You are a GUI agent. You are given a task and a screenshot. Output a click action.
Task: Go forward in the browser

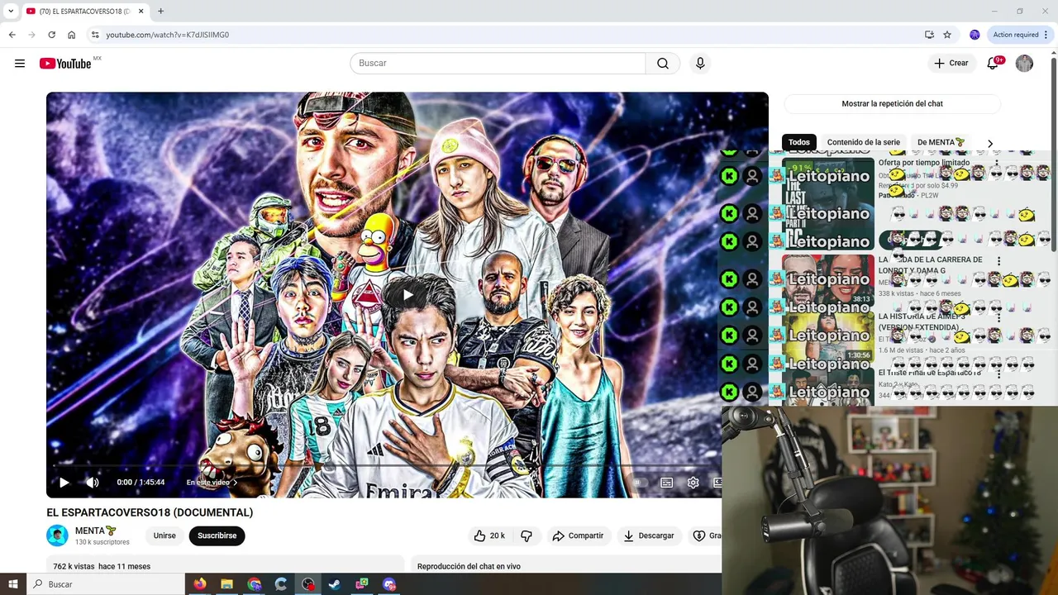pos(31,35)
